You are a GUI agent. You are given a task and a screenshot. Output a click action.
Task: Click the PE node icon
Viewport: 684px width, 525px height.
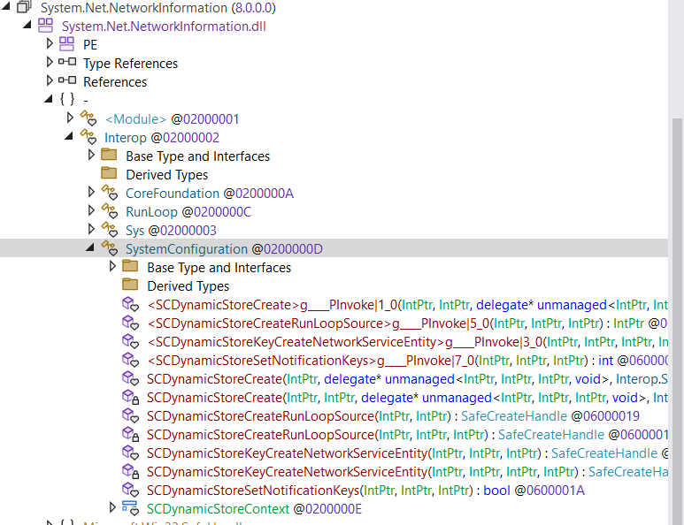click(66, 44)
